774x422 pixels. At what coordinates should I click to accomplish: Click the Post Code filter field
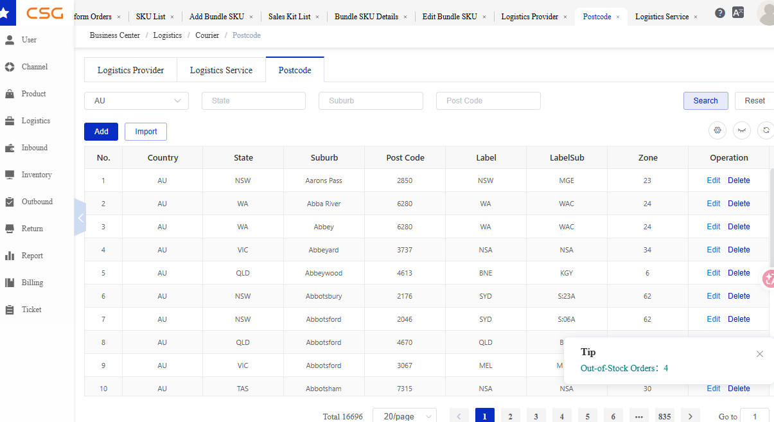coord(488,101)
